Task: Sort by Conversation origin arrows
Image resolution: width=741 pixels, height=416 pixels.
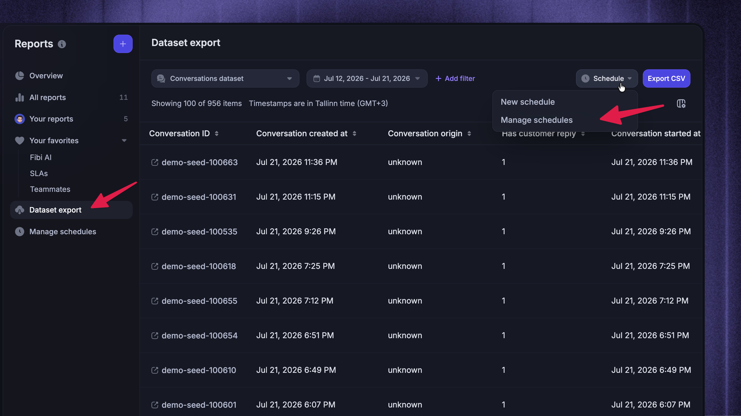Action: pos(469,133)
